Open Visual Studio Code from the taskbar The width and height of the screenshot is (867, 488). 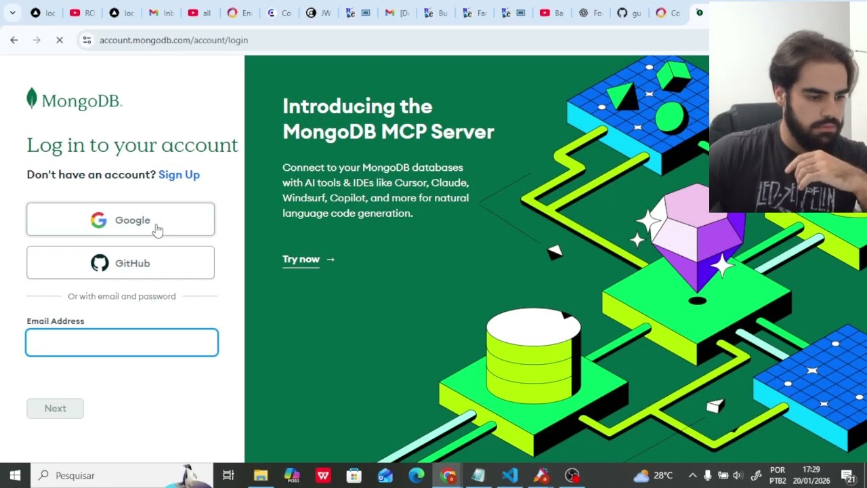(x=510, y=475)
